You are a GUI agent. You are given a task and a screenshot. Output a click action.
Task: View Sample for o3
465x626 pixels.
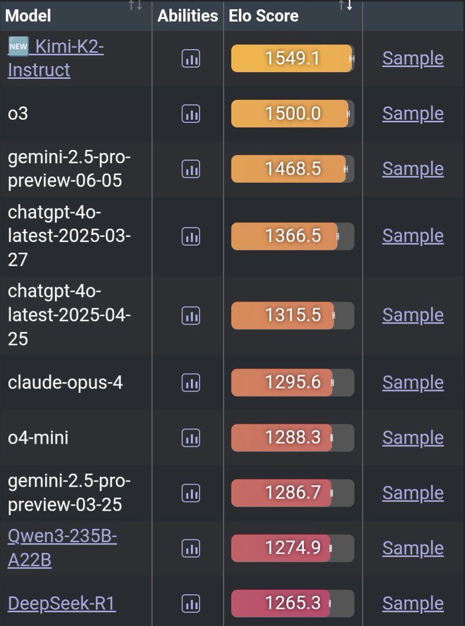pos(413,113)
